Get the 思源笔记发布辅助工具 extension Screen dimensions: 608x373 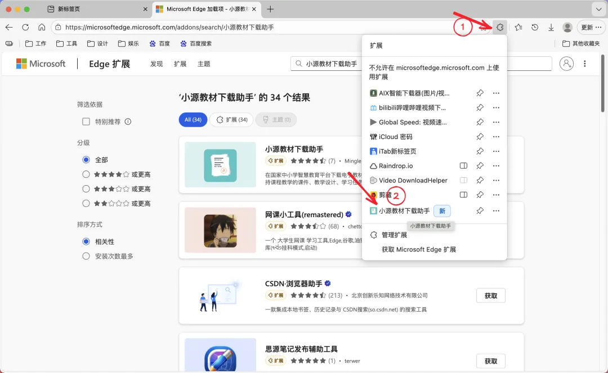(x=491, y=361)
